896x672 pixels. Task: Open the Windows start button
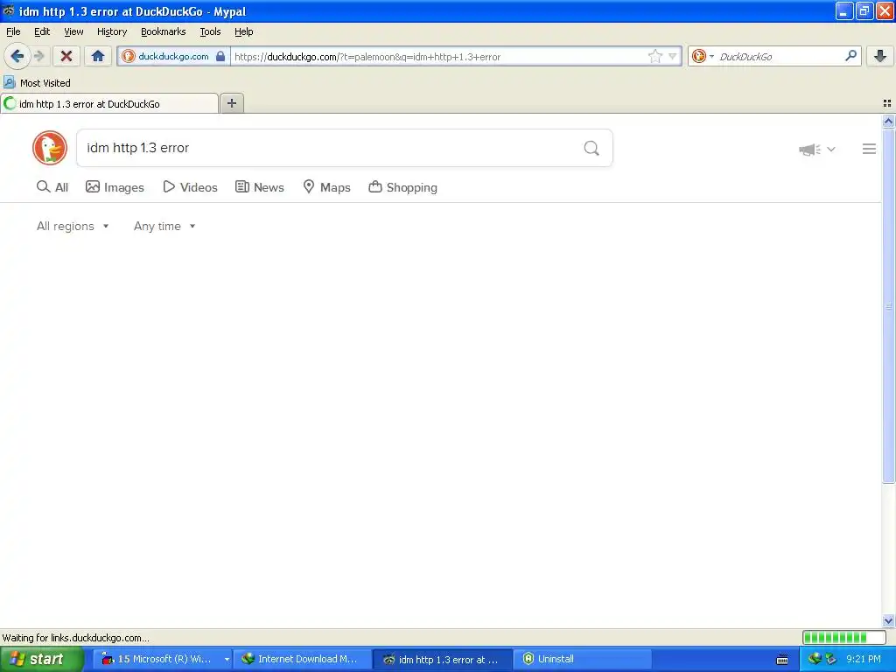(41, 659)
